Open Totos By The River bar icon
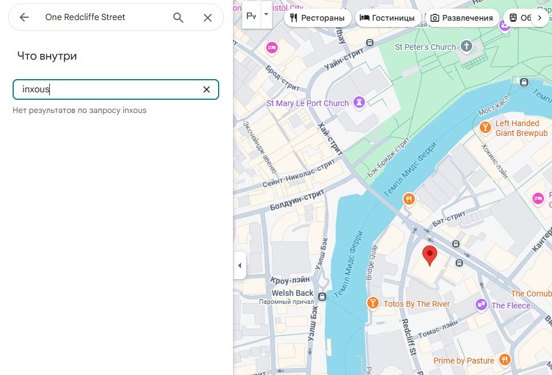 (x=373, y=303)
